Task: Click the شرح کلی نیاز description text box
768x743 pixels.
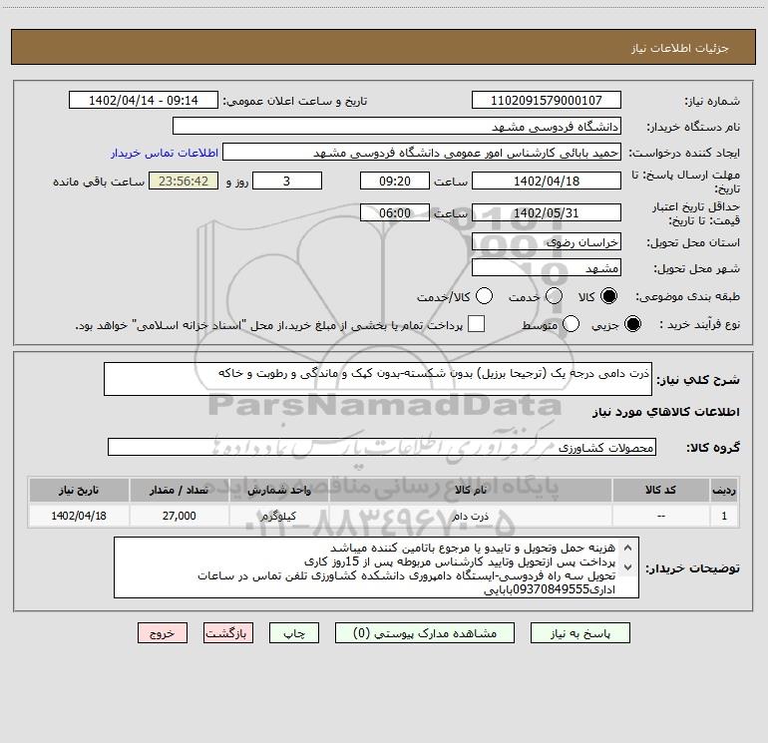Action: pyautogui.click(x=378, y=379)
